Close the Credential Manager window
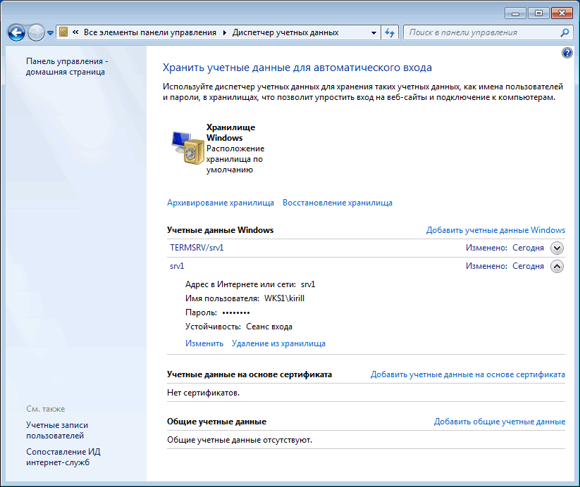This screenshot has height=487, width=580. click(x=562, y=13)
